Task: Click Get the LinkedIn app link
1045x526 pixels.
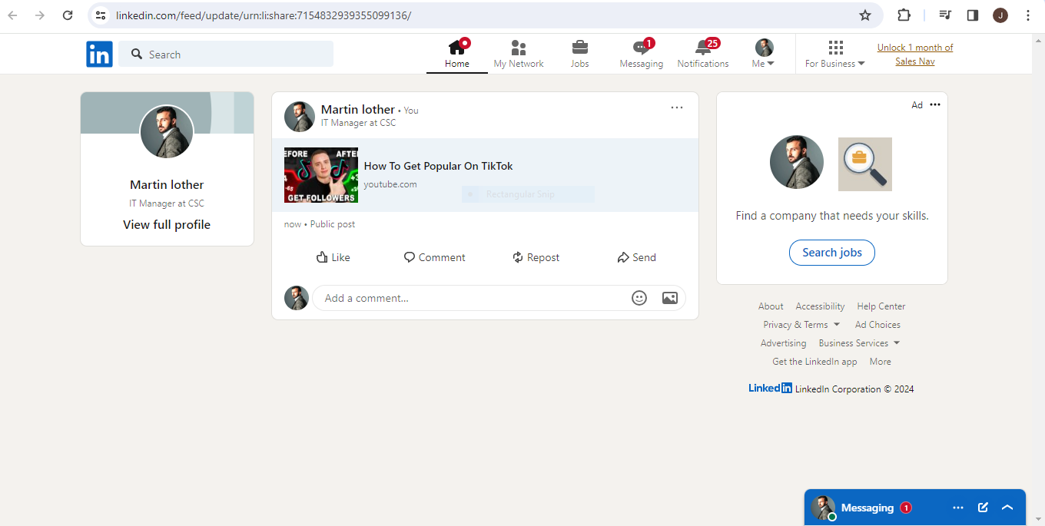Action: [814, 362]
